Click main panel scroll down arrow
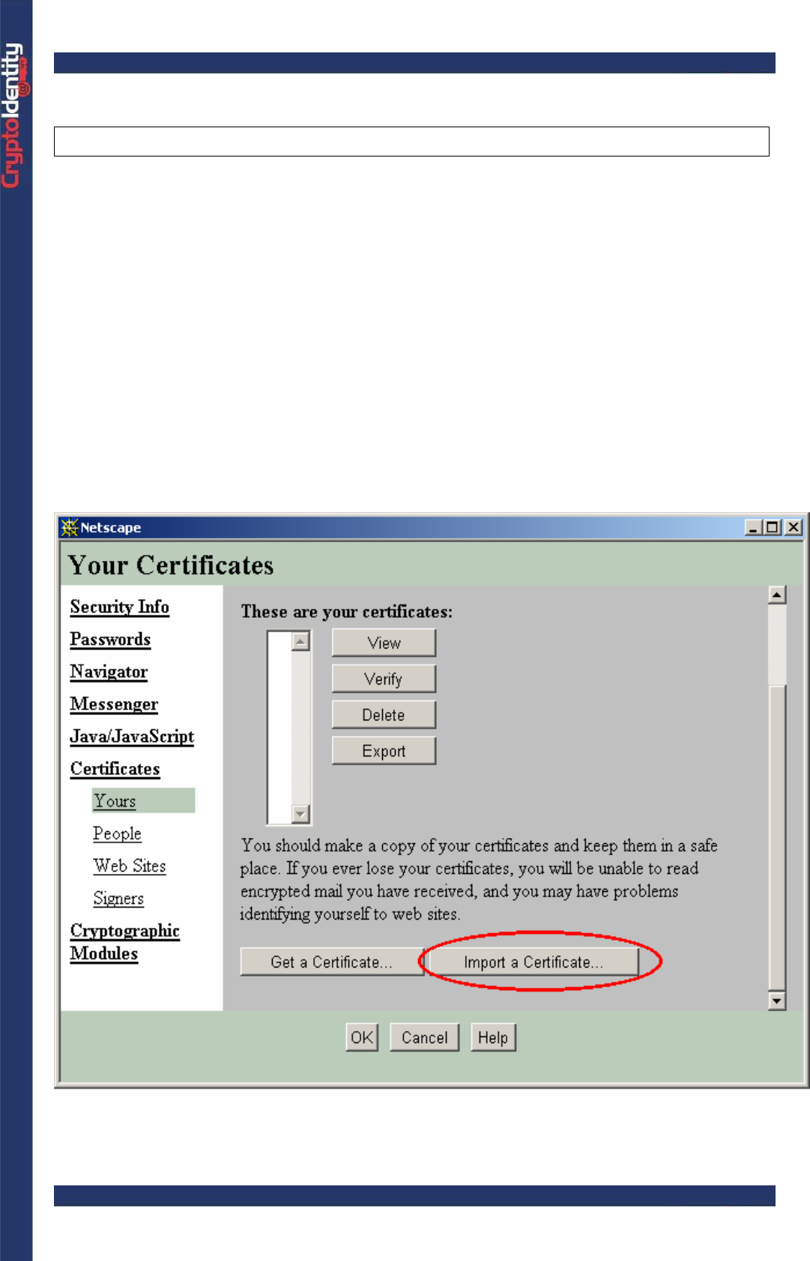Viewport: 810px width, 1261px height. [778, 1000]
